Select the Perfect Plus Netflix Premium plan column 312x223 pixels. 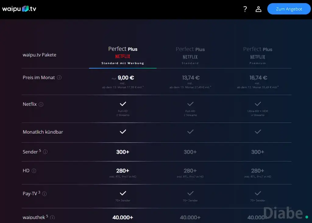[x=257, y=55]
